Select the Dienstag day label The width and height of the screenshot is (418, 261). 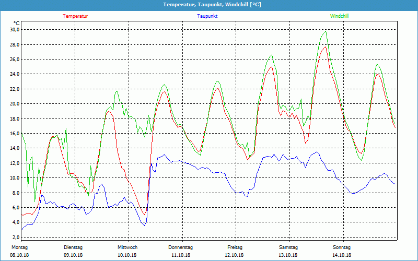tap(73, 247)
